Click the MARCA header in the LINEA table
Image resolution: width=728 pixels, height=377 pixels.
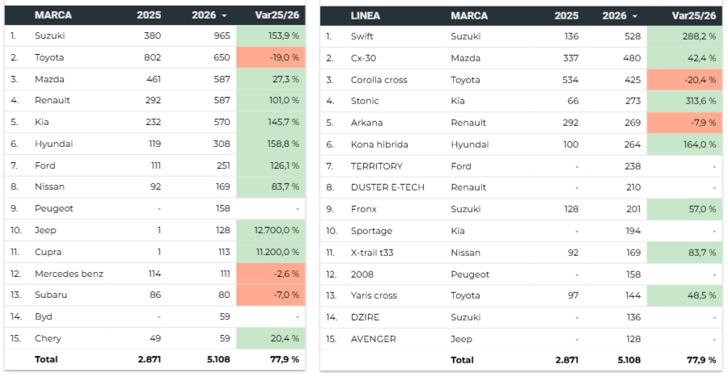(469, 15)
